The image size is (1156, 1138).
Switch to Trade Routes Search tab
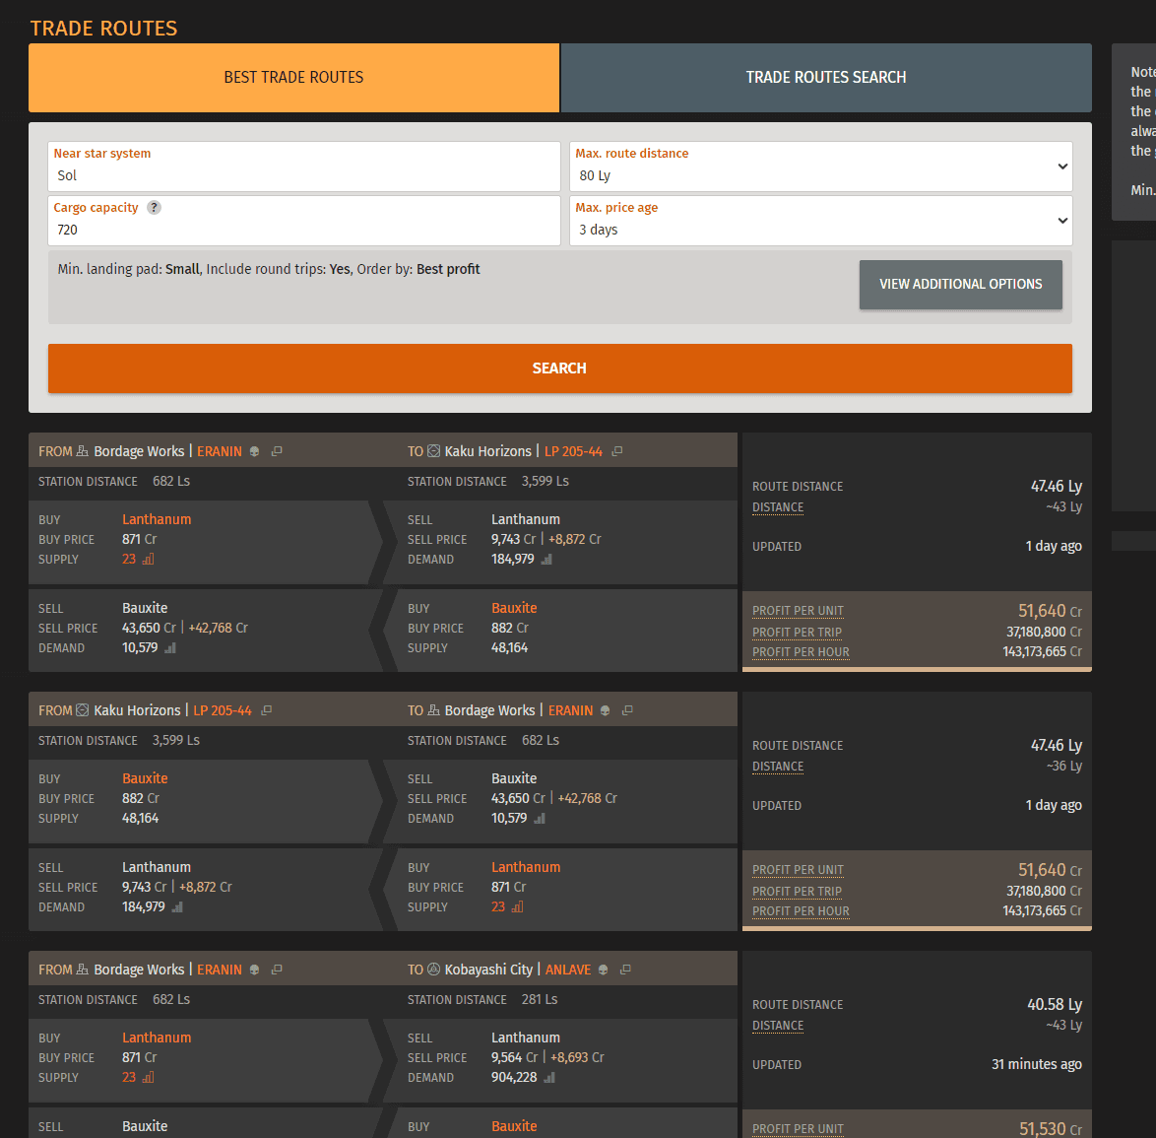825,78
